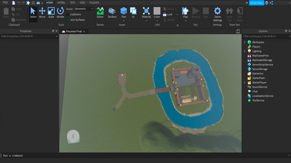Open Game Settings

pyautogui.click(x=217, y=12)
